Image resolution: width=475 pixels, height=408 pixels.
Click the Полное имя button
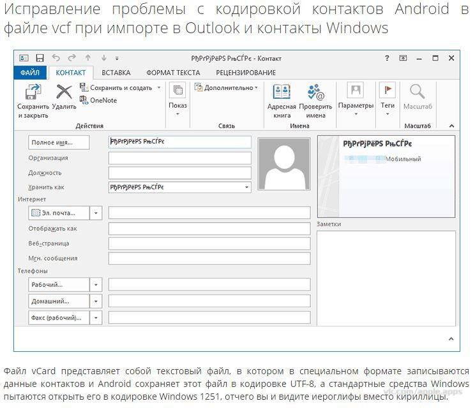click(x=59, y=142)
